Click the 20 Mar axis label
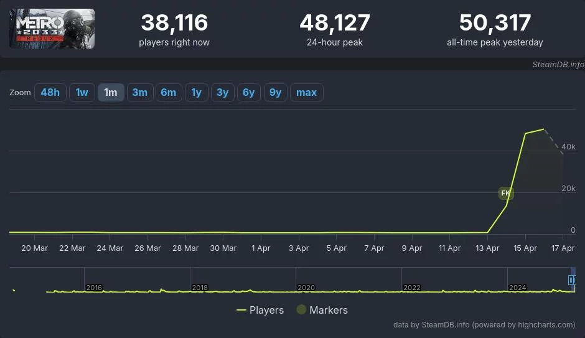 point(34,248)
